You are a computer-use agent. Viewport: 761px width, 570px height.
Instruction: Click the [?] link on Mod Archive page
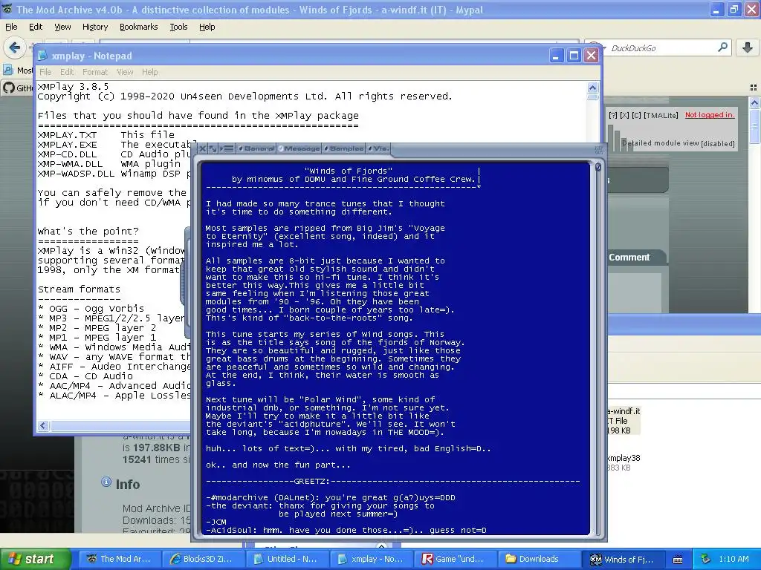coord(613,115)
